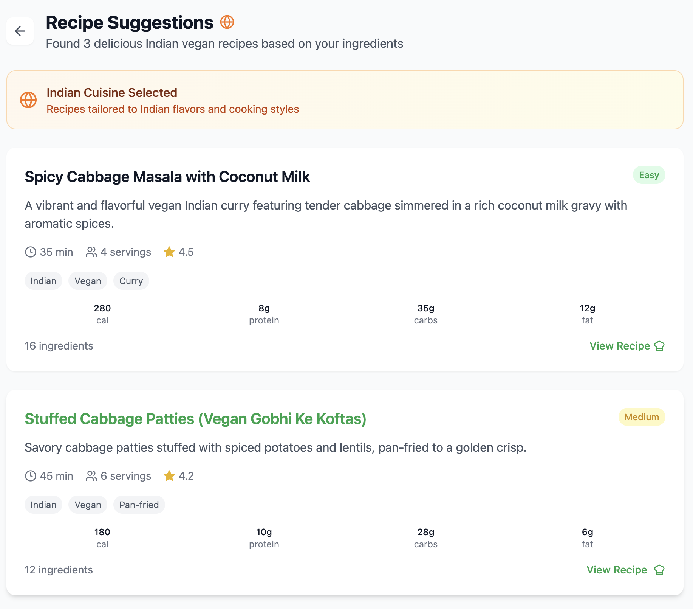
Task: Open the Stuffed Cabbage Patties recipe title
Action: (195, 419)
